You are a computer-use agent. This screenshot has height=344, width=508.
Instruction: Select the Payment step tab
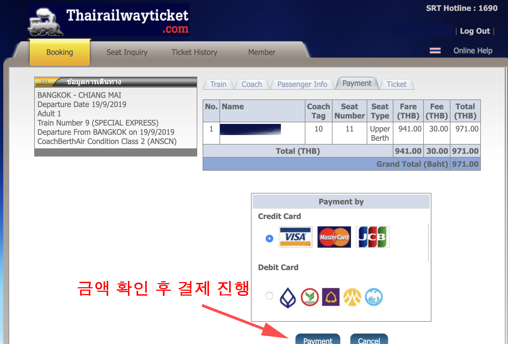click(x=357, y=83)
